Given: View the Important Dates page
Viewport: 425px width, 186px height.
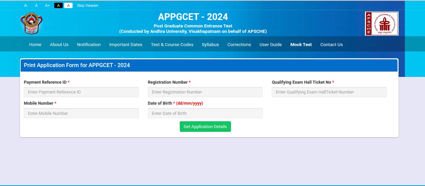Looking at the screenshot, I should tap(125, 44).
